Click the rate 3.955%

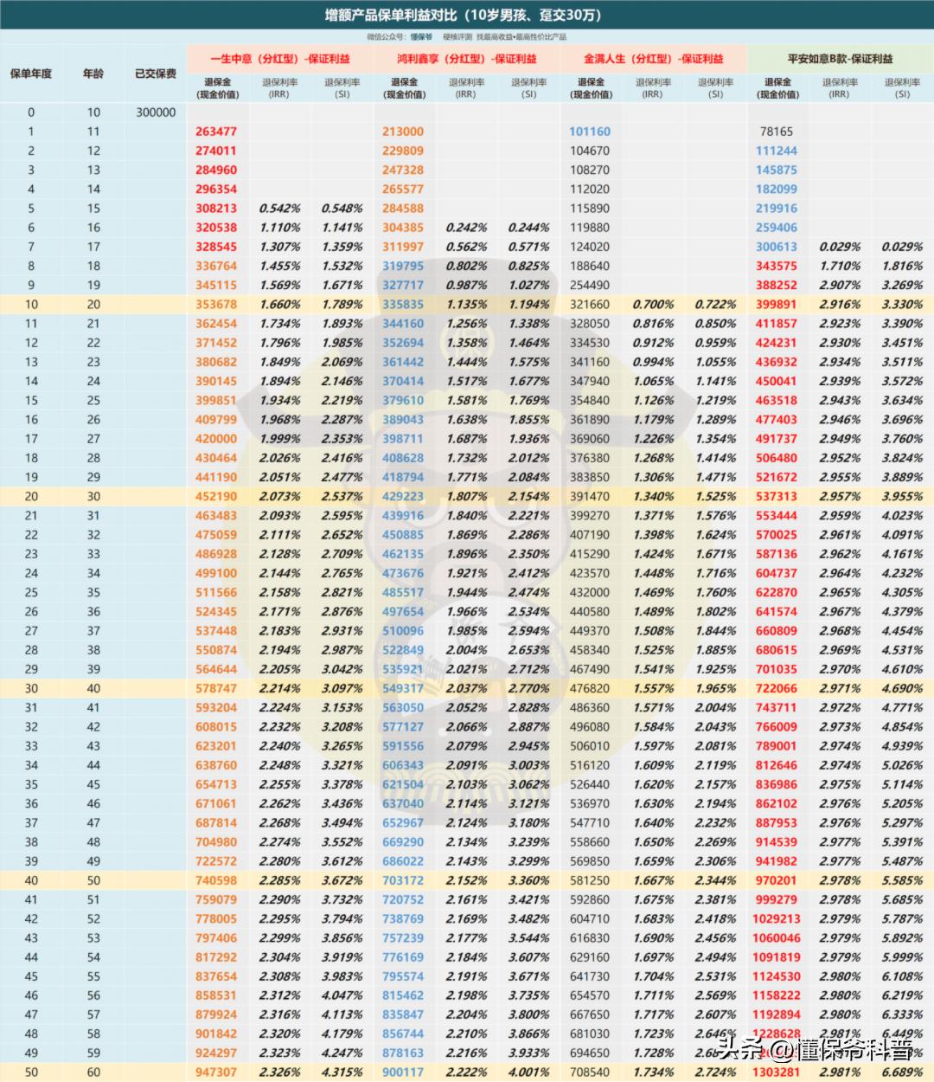[x=903, y=497]
